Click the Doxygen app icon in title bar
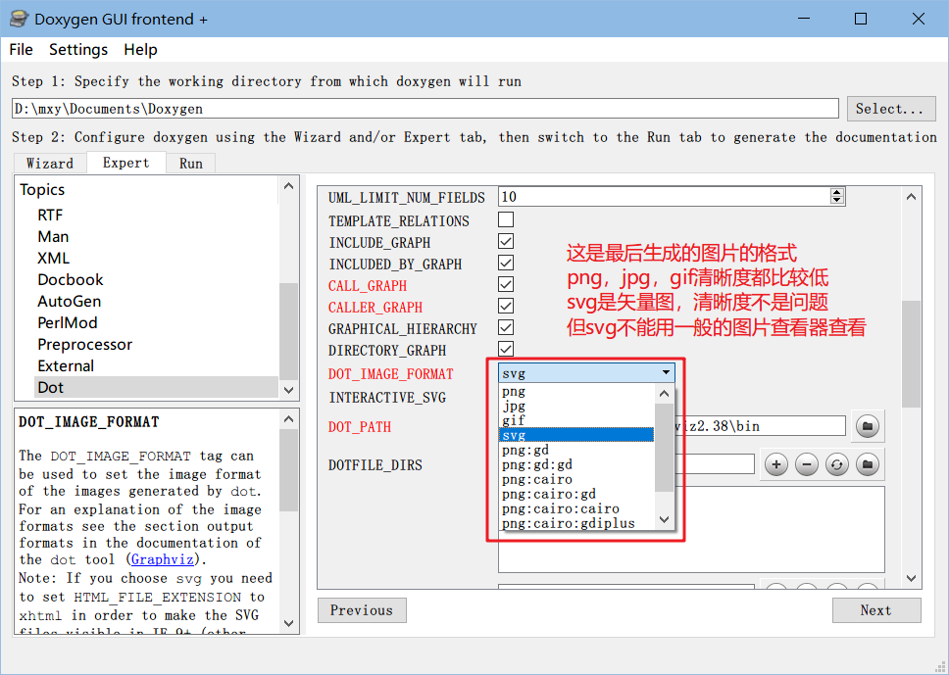 [x=18, y=19]
